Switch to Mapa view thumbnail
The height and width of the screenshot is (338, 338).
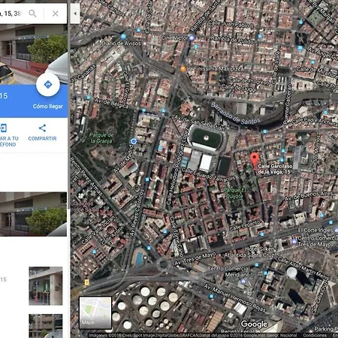(x=95, y=312)
